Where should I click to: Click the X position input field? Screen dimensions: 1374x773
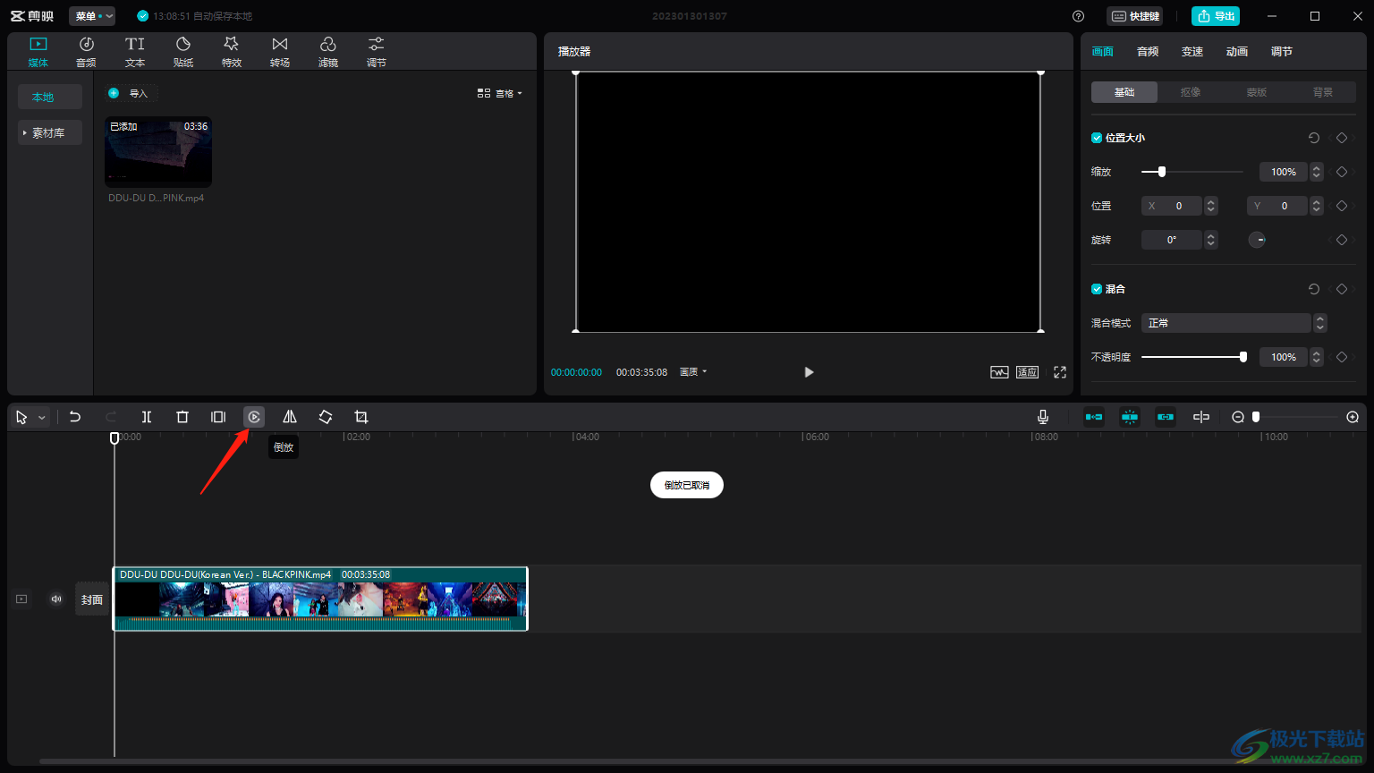coord(1172,206)
